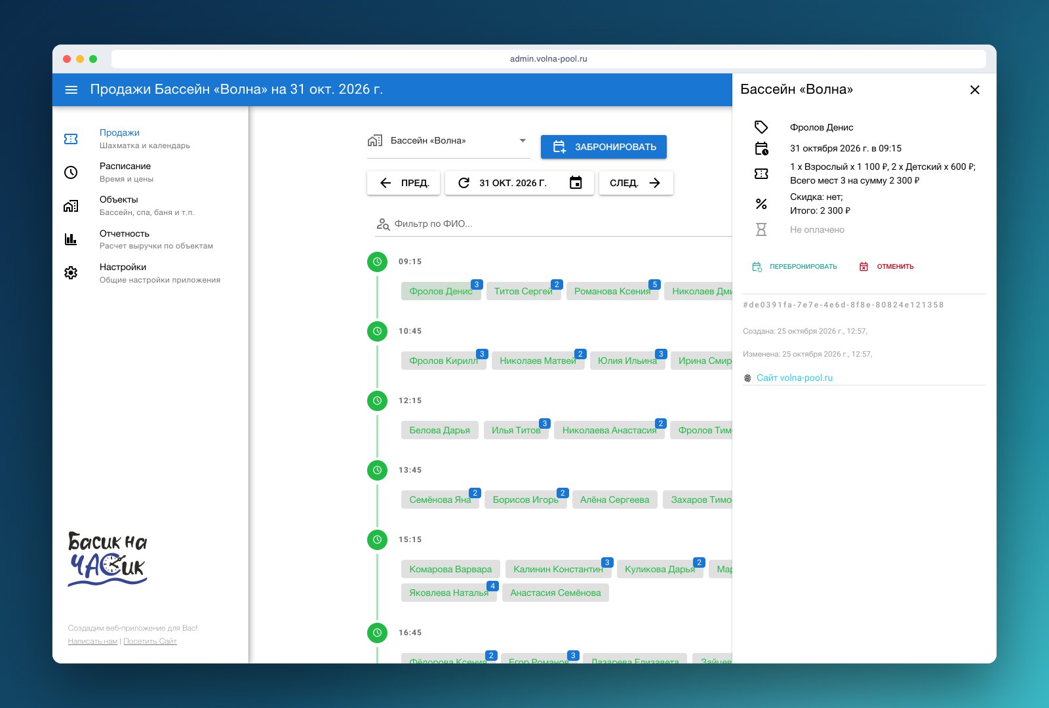The image size is (1049, 708).
Task: Select booking chip Фролов Денис
Action: [x=441, y=291]
